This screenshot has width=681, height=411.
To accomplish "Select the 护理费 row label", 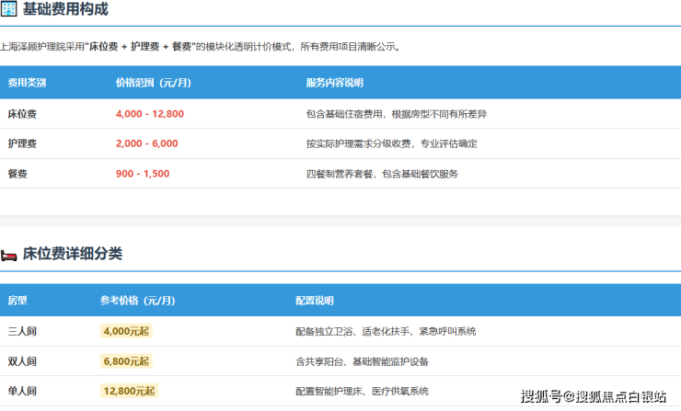I will (22, 143).
